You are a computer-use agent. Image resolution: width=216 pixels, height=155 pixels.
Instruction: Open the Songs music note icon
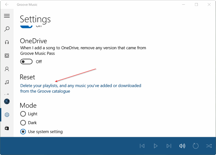pyautogui.click(x=7, y=82)
